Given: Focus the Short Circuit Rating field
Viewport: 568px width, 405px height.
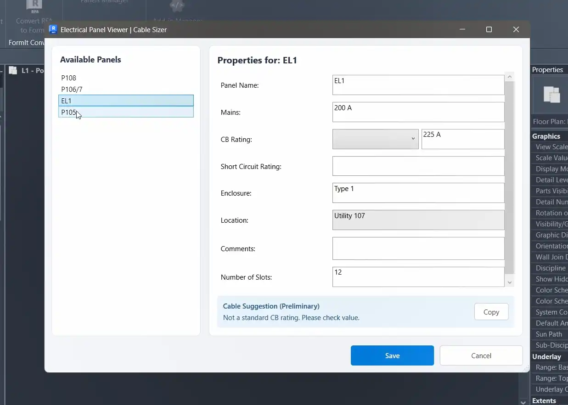Looking at the screenshot, I should point(418,166).
